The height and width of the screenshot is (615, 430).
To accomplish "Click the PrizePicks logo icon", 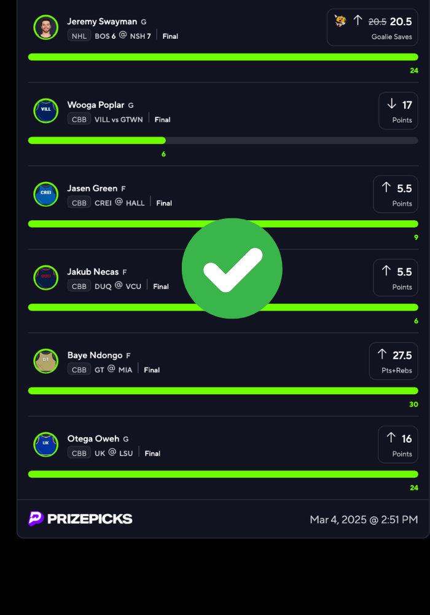I will (36, 518).
